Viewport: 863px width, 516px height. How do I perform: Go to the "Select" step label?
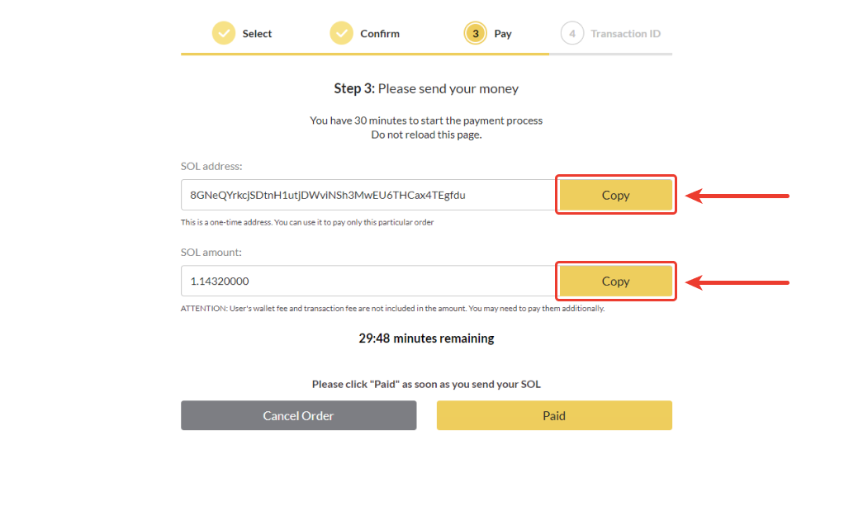257,34
